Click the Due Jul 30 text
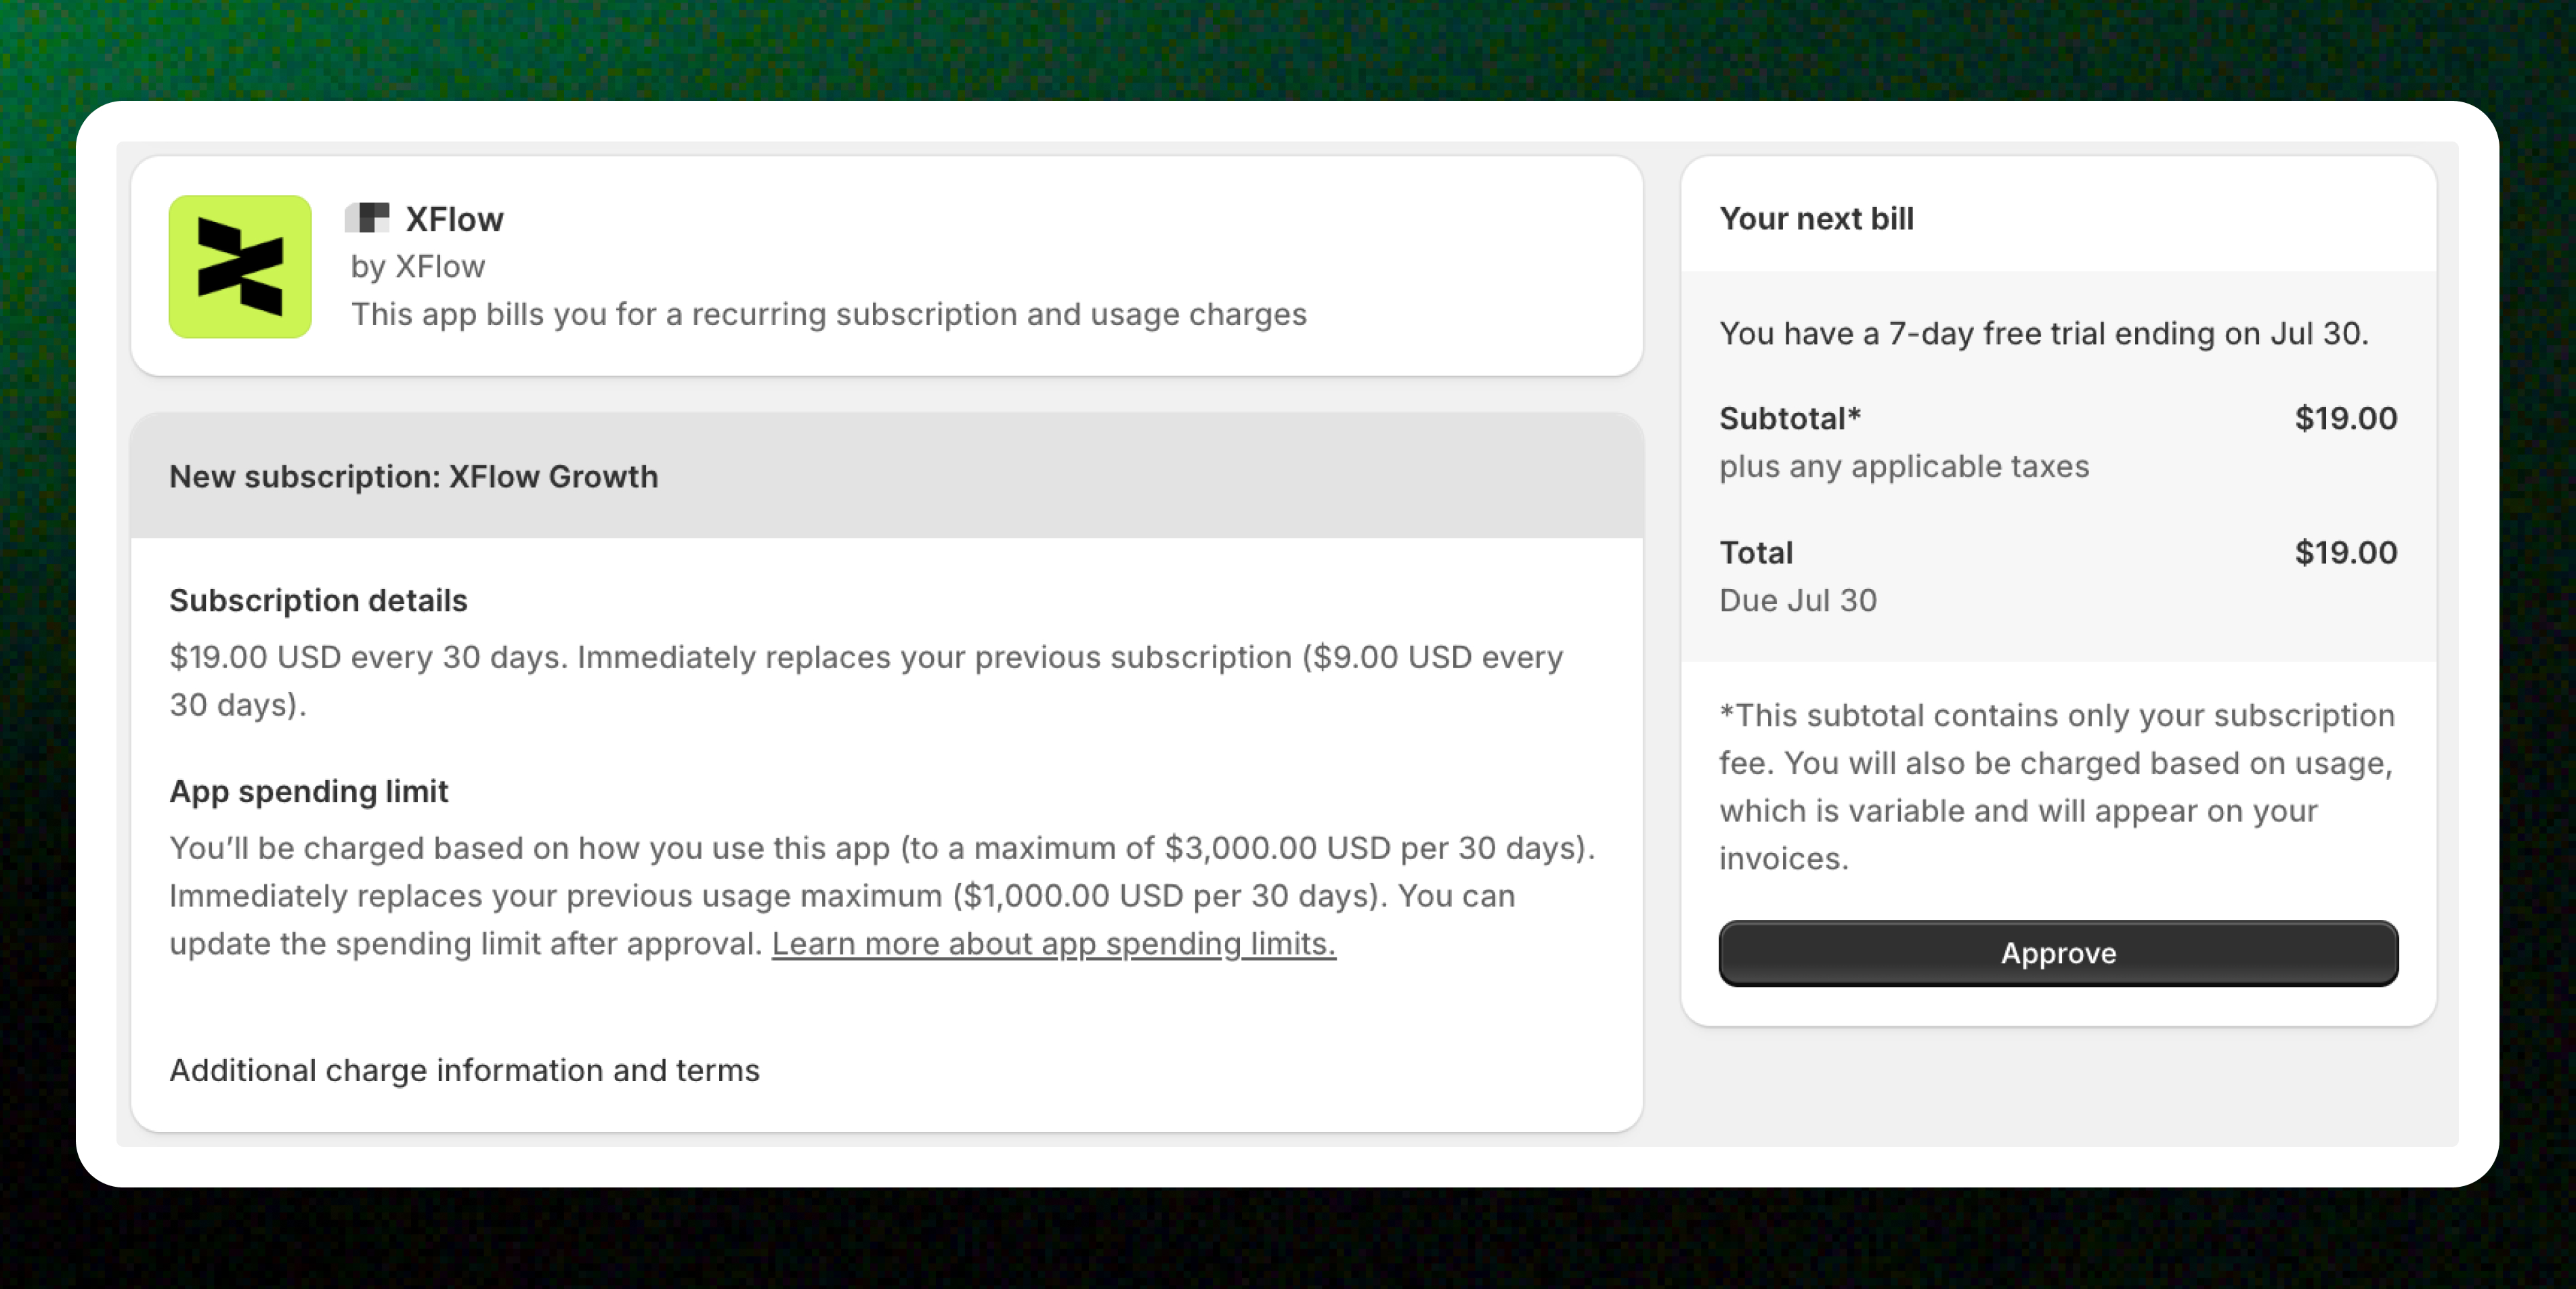 1798,601
